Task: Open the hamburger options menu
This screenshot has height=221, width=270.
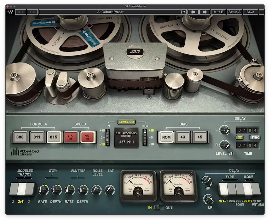Action: tap(262, 12)
